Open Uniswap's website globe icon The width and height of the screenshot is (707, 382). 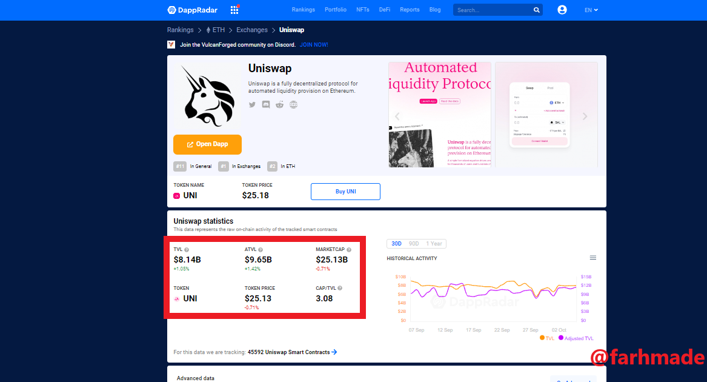pyautogui.click(x=294, y=105)
